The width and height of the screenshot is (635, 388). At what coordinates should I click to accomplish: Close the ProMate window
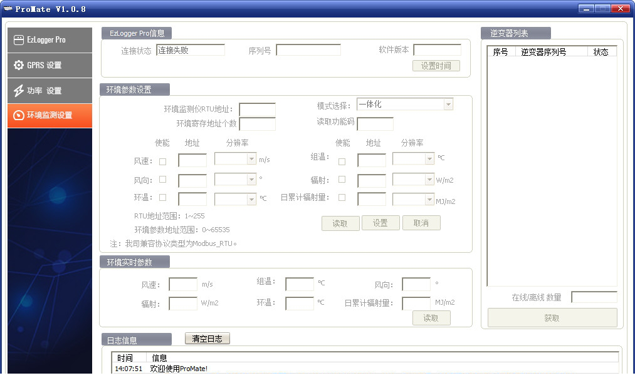[621, 9]
